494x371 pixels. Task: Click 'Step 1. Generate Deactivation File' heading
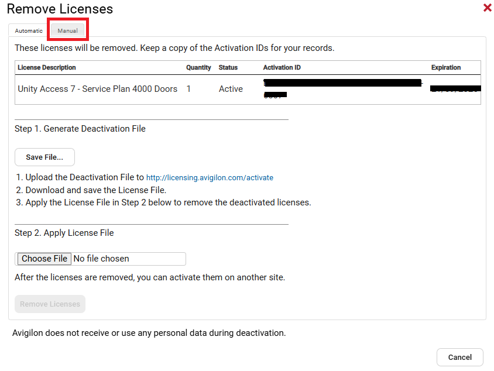point(80,129)
